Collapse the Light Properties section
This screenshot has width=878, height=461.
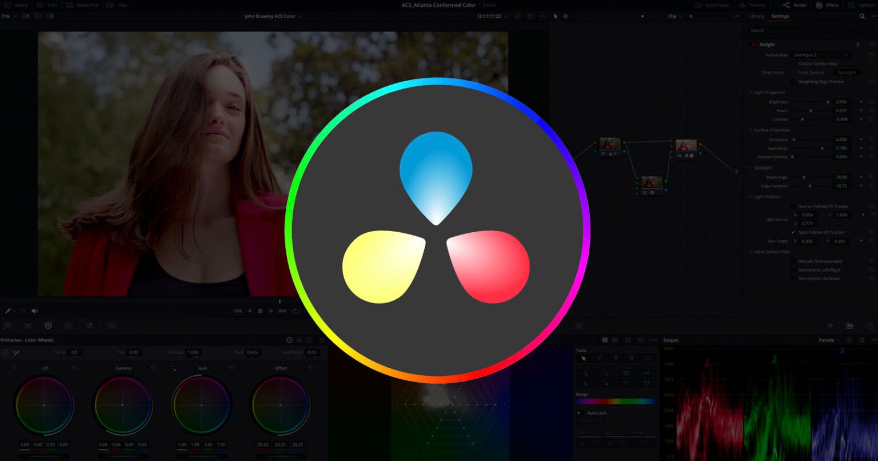pyautogui.click(x=751, y=92)
